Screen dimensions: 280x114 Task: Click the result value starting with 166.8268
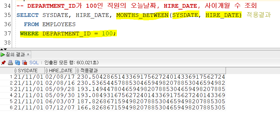click(151, 108)
